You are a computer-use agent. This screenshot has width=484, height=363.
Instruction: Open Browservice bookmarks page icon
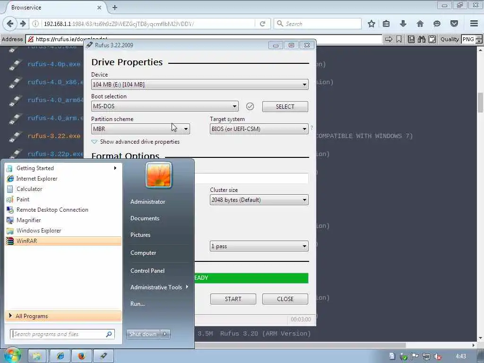click(411, 39)
